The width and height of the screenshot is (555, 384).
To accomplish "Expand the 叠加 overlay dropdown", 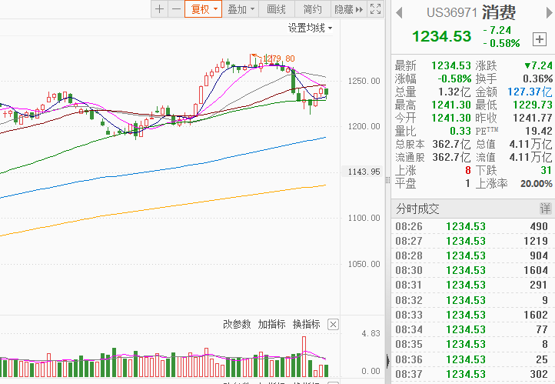I will tap(241, 9).
